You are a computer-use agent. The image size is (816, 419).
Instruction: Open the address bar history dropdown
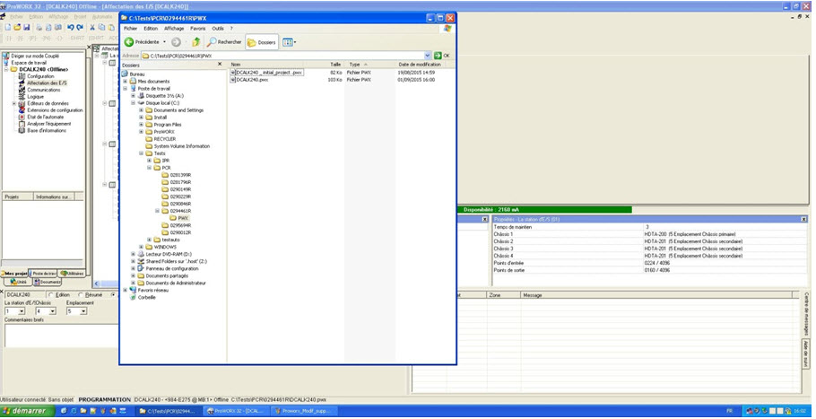point(428,56)
